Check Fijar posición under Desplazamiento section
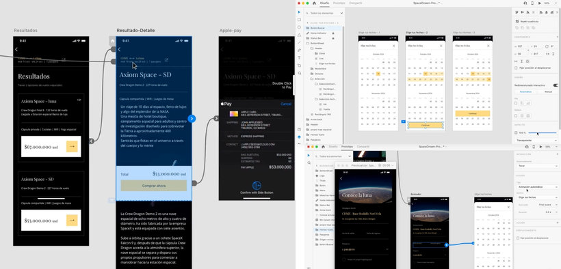Image resolution: width=561 pixels, height=269 pixels. tap(518, 238)
